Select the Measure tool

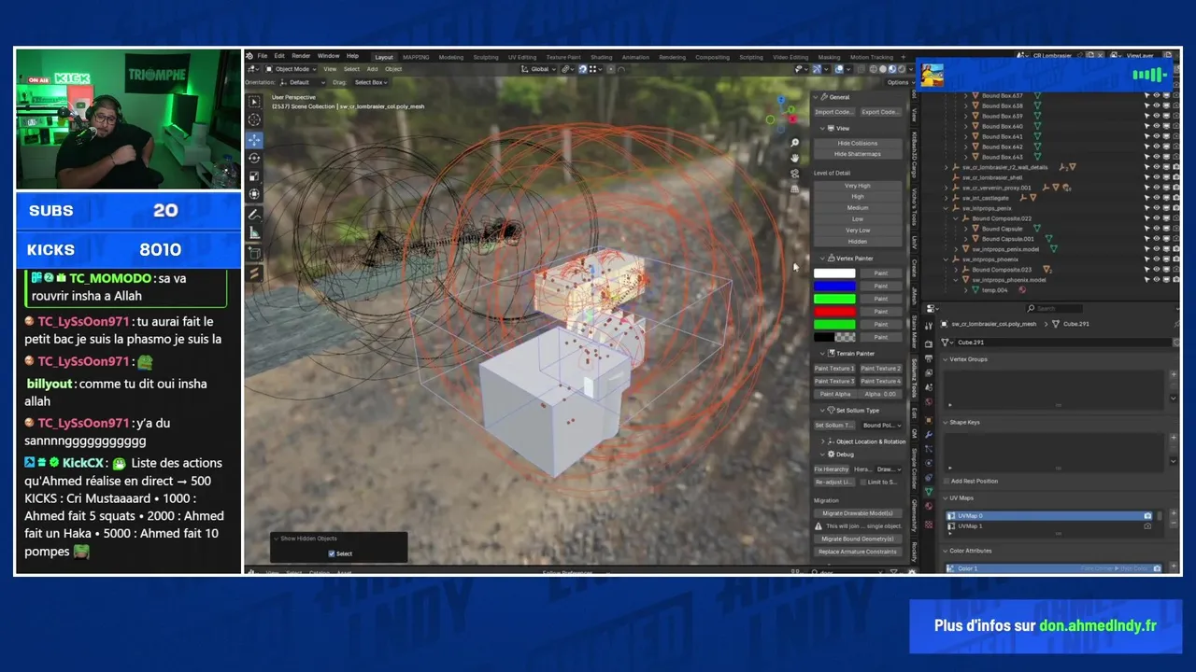click(x=254, y=232)
